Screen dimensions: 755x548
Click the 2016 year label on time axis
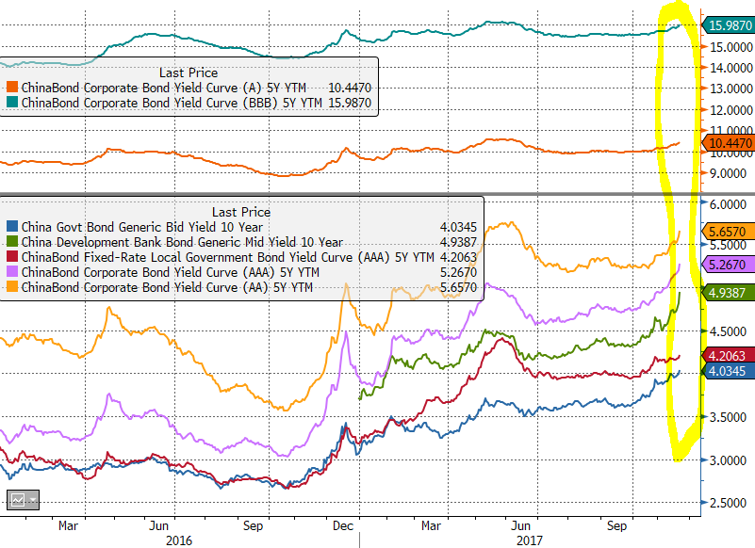point(179,540)
